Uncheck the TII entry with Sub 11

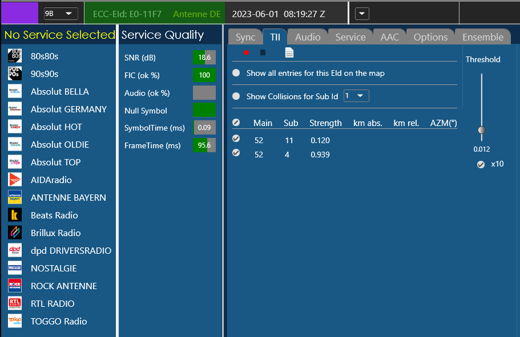click(236, 139)
